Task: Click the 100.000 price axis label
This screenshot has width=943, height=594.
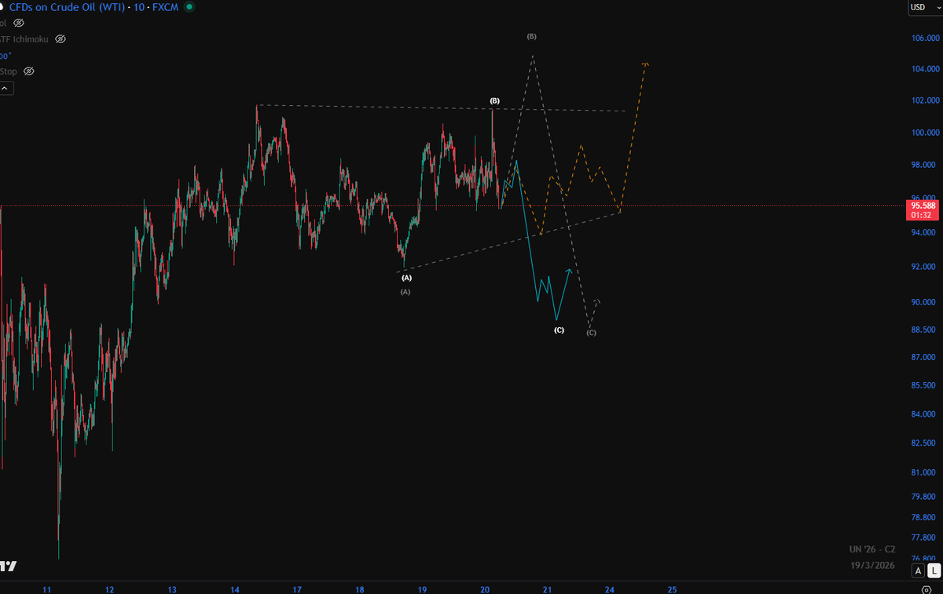Action: click(925, 133)
